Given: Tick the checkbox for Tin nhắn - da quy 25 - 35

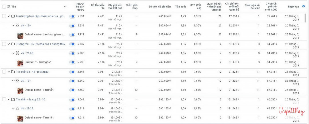Looking at the screenshot, I should pyautogui.click(x=4, y=99).
